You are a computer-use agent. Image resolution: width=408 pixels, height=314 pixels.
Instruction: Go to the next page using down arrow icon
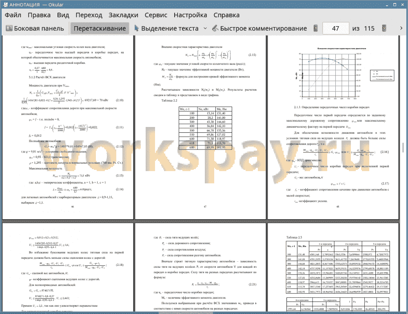[x=384, y=28]
